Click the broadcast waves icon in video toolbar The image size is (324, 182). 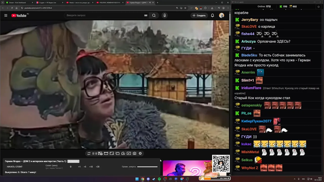click(x=94, y=153)
